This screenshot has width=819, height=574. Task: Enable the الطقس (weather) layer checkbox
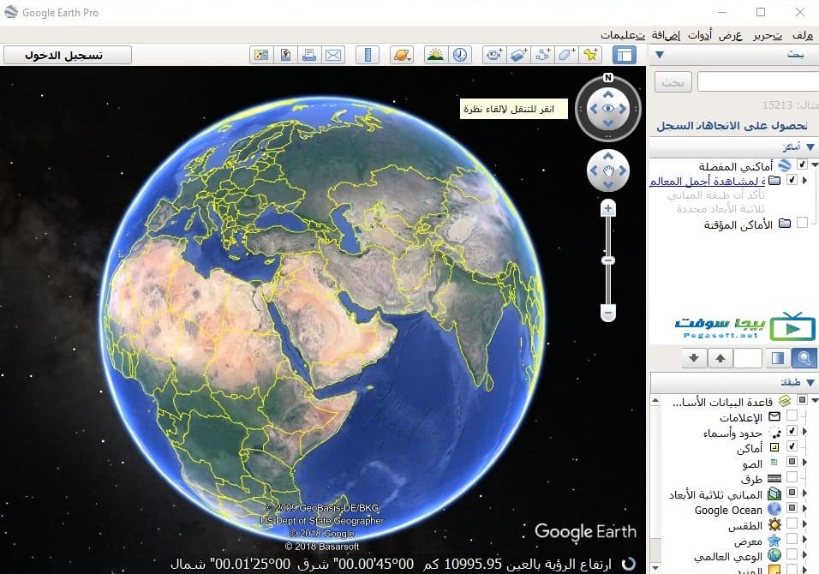click(x=792, y=524)
